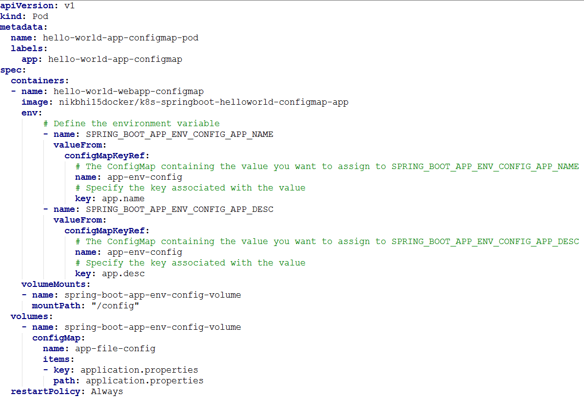Select the restartPolicy value Always

tap(107, 392)
